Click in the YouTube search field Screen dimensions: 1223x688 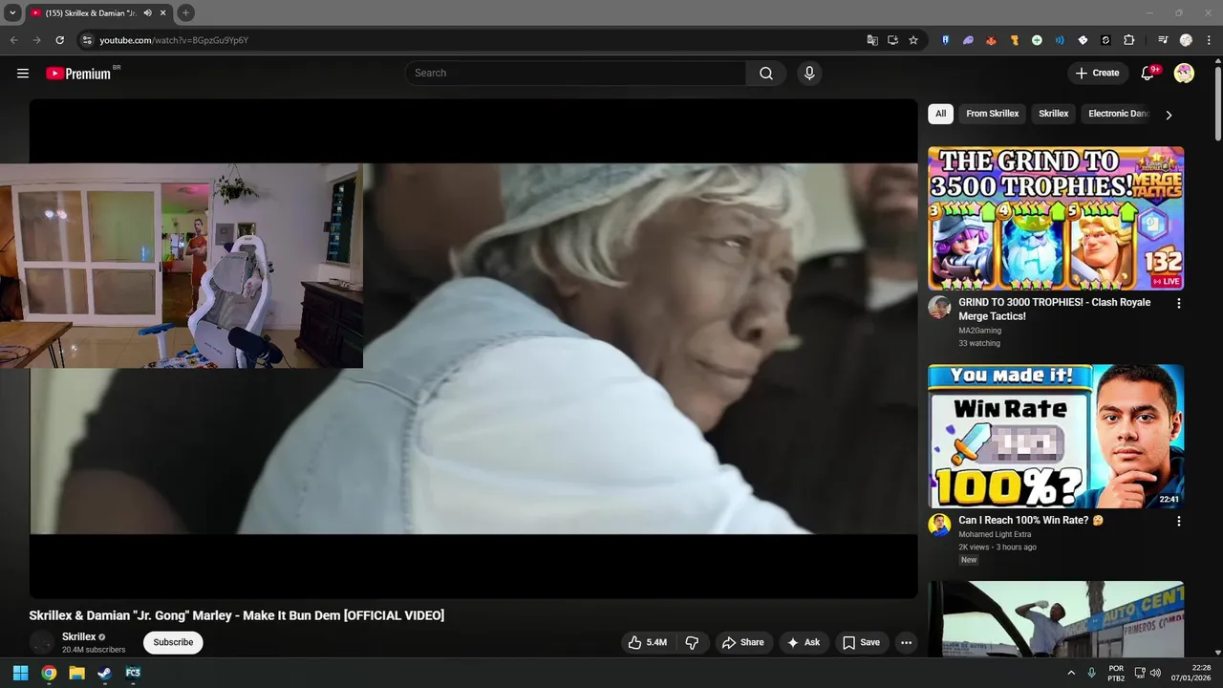(x=575, y=74)
